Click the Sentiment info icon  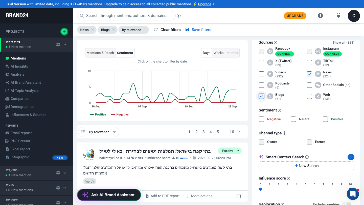[280, 110]
